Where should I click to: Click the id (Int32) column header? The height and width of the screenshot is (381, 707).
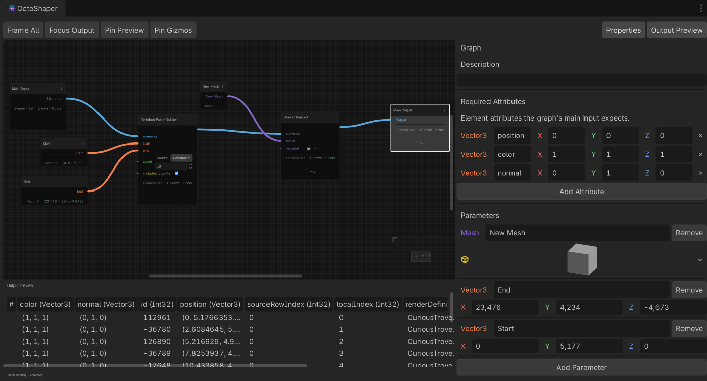point(157,304)
